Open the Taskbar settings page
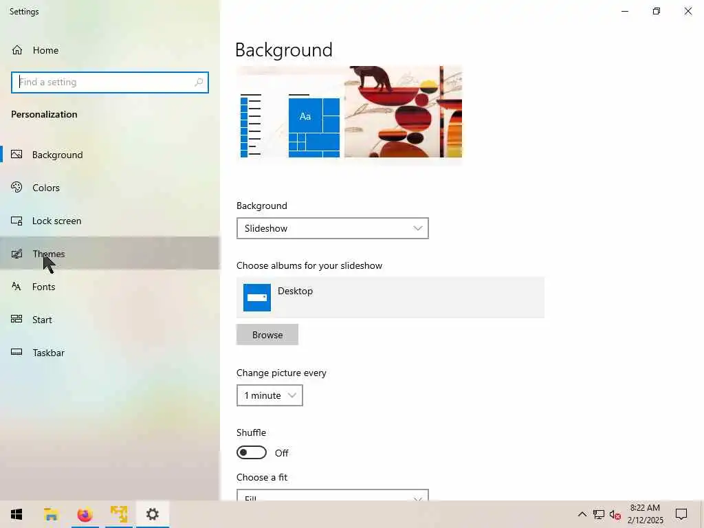Image resolution: width=704 pixels, height=528 pixels. click(110, 353)
